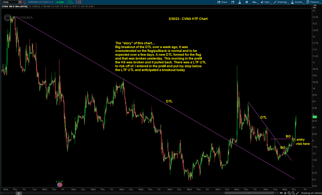The width and height of the screenshot is (322, 195).
Task: Select the short DTL label on the flag
Action: click(x=264, y=117)
